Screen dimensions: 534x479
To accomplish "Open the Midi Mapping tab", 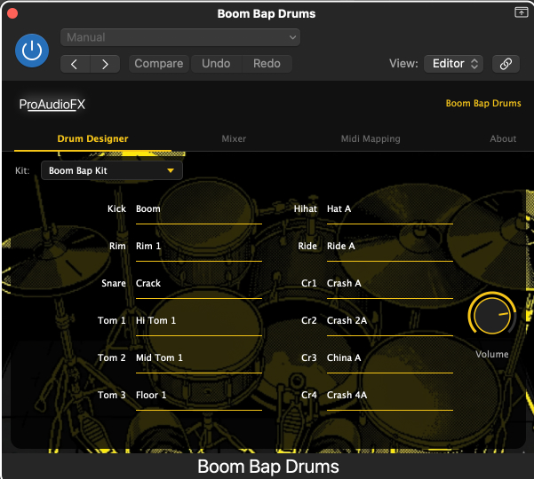I will coord(371,138).
